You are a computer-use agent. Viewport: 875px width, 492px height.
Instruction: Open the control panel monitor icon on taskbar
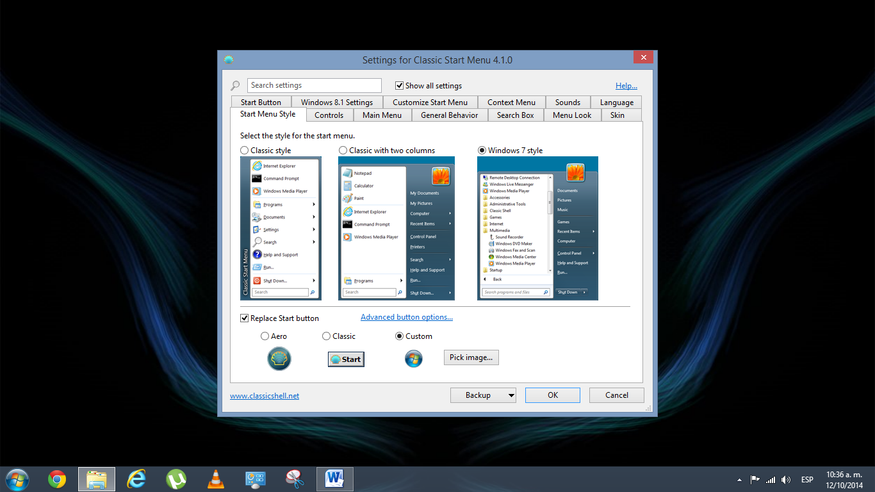pos(256,479)
